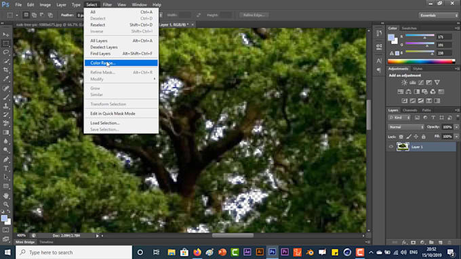Open the Timeline panel tab
This screenshot has height=259, width=461.
point(46,242)
